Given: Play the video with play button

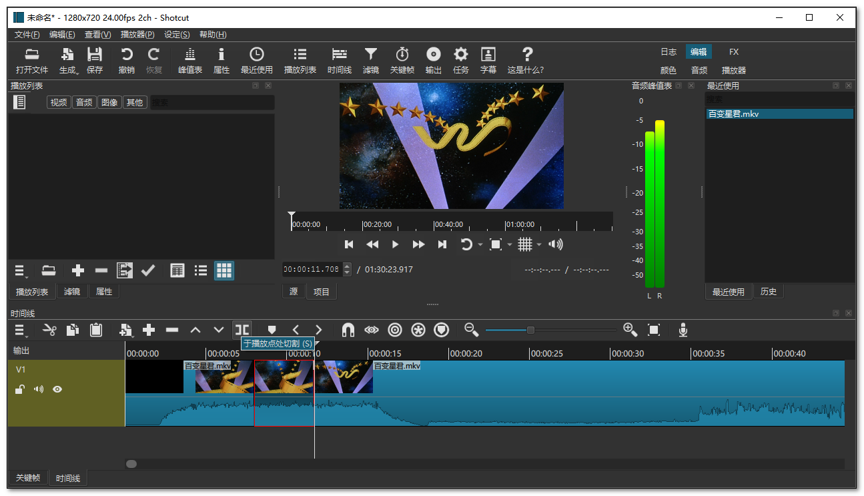Looking at the screenshot, I should click(x=395, y=245).
